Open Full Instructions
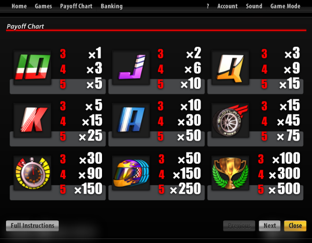The image size is (312, 243). coord(33,226)
